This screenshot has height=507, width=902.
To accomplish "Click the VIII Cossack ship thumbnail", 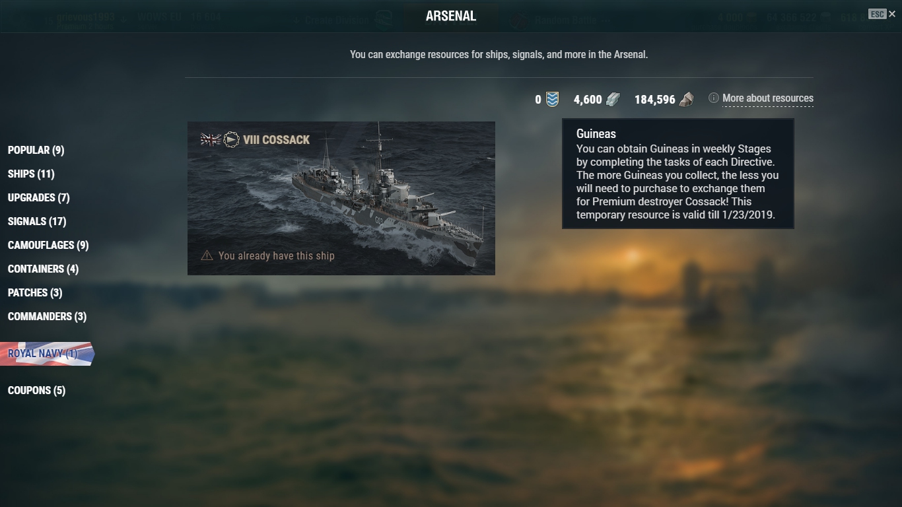I will coord(341,198).
